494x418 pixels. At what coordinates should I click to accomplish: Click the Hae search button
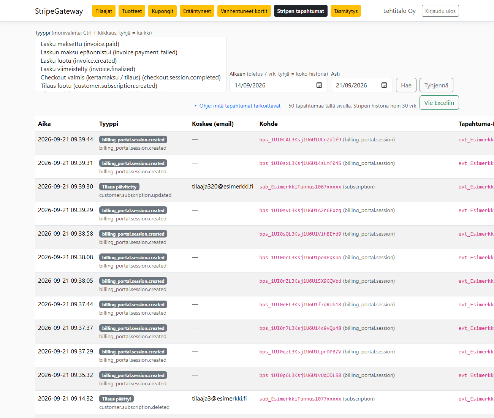(406, 85)
